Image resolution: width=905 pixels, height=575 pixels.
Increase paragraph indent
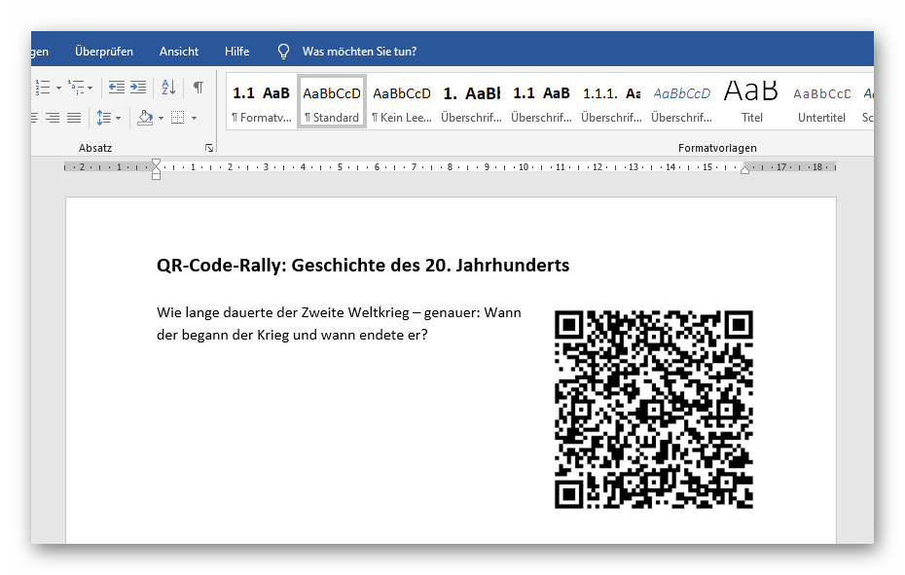(138, 88)
